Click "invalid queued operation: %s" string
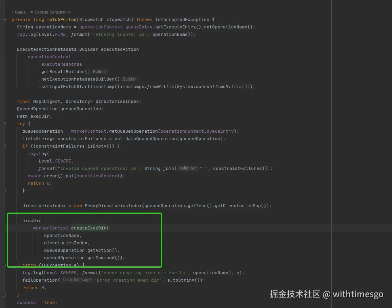The image size is (392, 308). pyautogui.click(x=98, y=169)
